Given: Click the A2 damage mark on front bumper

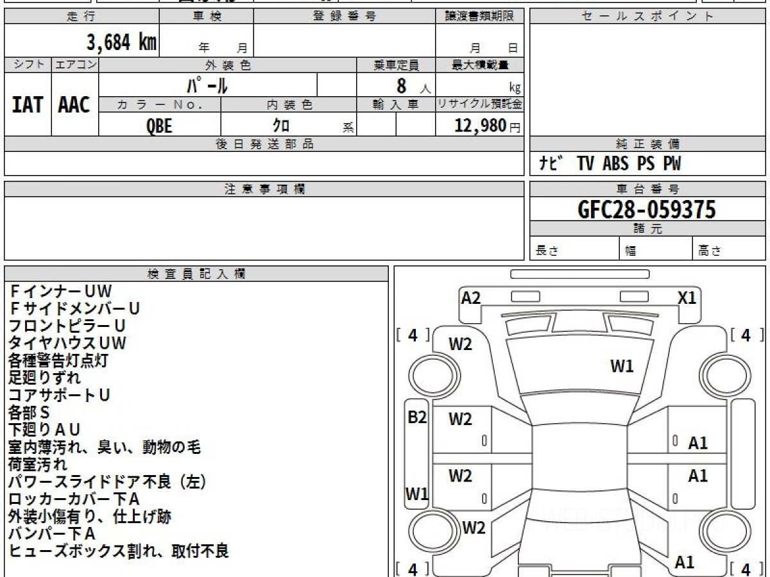Looking at the screenshot, I should 471,297.
